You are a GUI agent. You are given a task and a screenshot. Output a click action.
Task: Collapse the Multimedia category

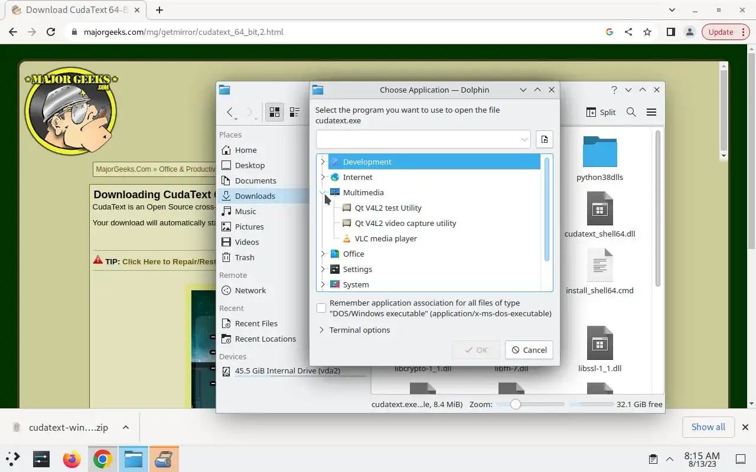click(322, 192)
